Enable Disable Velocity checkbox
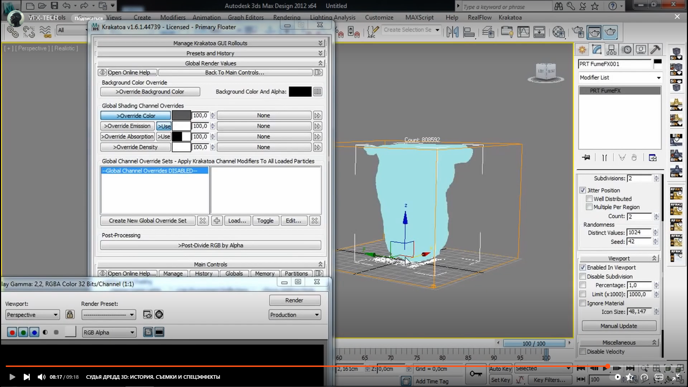The width and height of the screenshot is (688, 387). [x=583, y=352]
